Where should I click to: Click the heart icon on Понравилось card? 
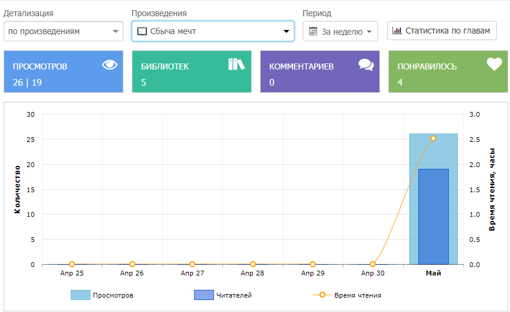494,65
